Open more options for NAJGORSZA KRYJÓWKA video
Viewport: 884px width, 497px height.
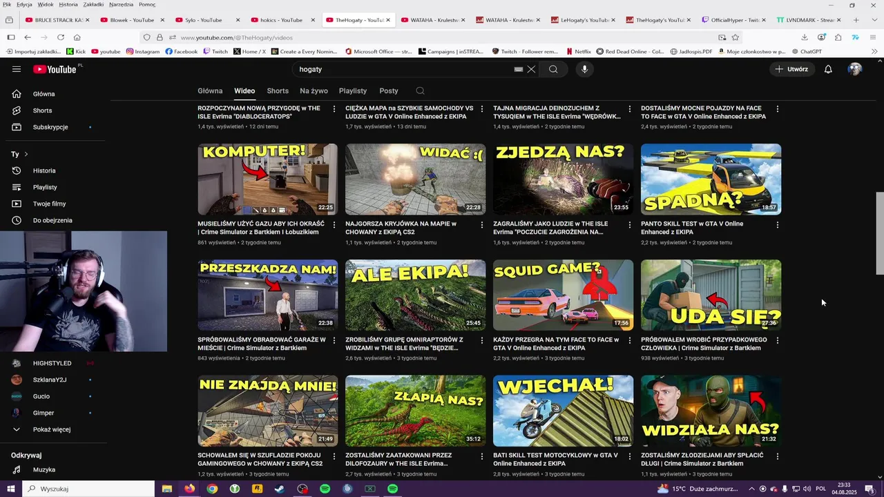coord(481,225)
